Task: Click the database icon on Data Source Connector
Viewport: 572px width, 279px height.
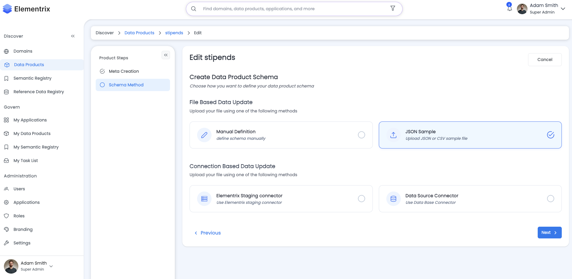Action: (393, 199)
